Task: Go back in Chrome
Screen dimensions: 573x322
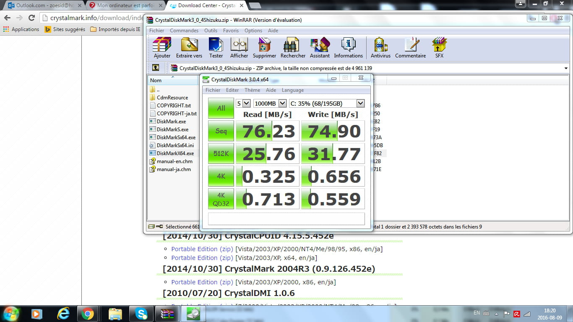Action: pyautogui.click(x=7, y=18)
